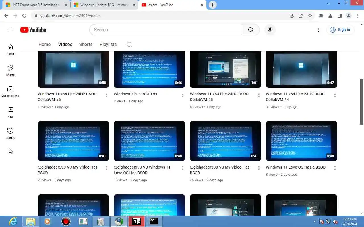Image resolution: width=364 pixels, height=227 pixels.
Task: Open Chrome three-dot menu
Action: (x=358, y=16)
